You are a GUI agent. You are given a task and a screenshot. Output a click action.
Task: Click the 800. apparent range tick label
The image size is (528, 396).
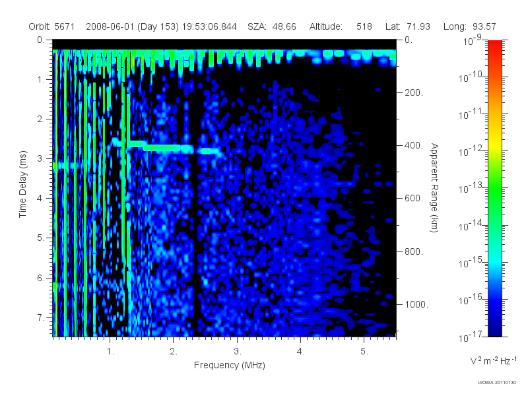(414, 251)
